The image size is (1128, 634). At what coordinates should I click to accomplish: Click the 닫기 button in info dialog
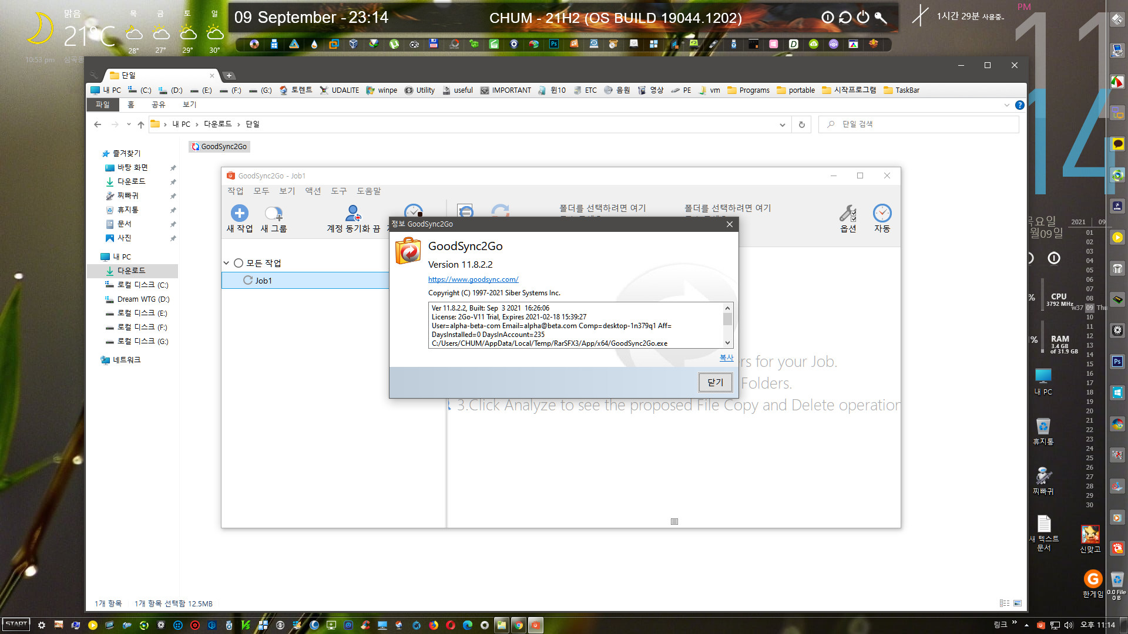coord(715,382)
